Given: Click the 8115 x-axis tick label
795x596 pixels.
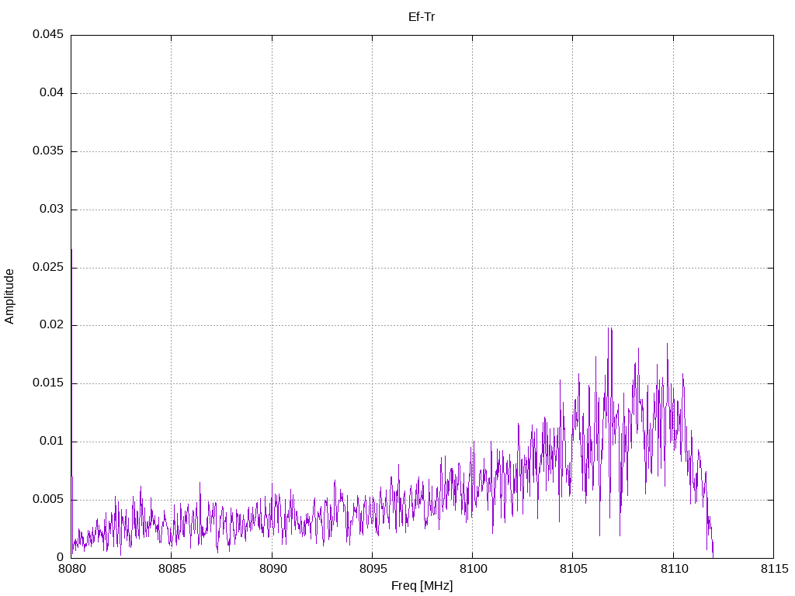Looking at the screenshot, I should click(x=773, y=569).
